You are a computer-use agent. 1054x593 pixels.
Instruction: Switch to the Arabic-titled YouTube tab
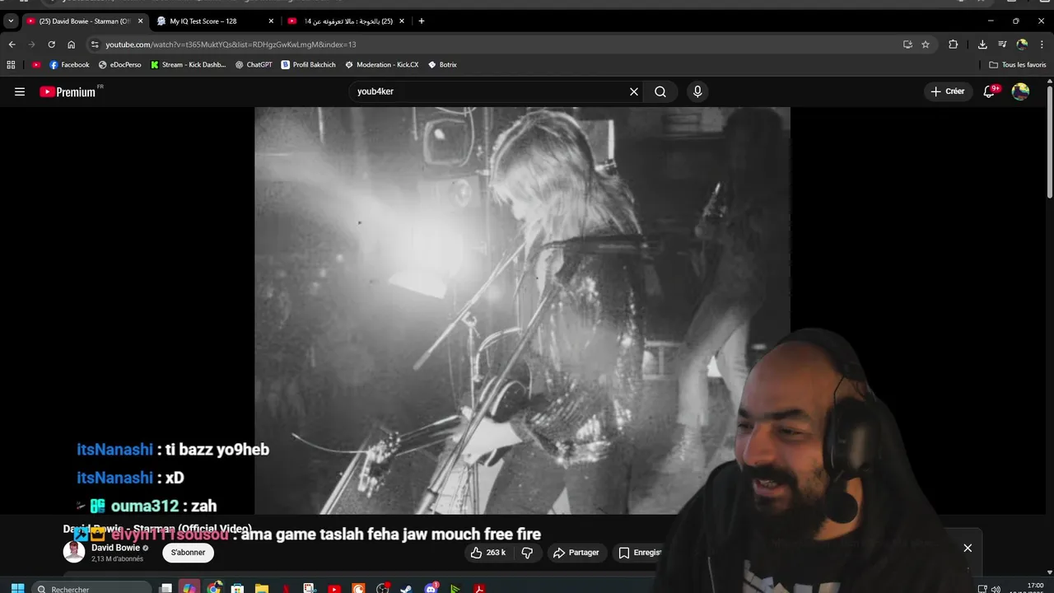click(346, 21)
